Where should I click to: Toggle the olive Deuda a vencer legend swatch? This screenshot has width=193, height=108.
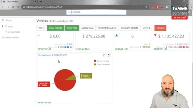point(95,64)
